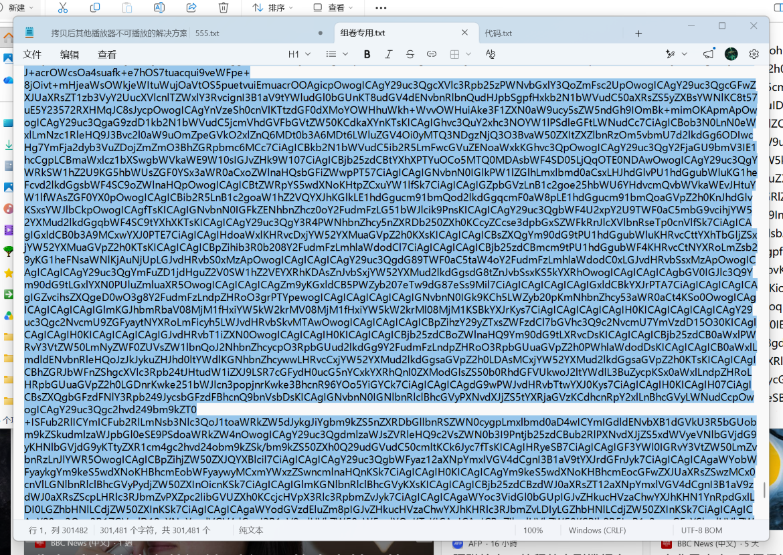Click the scissors cut icon in Explorer
Viewport: 783px width, 555px height.
pos(62,7)
